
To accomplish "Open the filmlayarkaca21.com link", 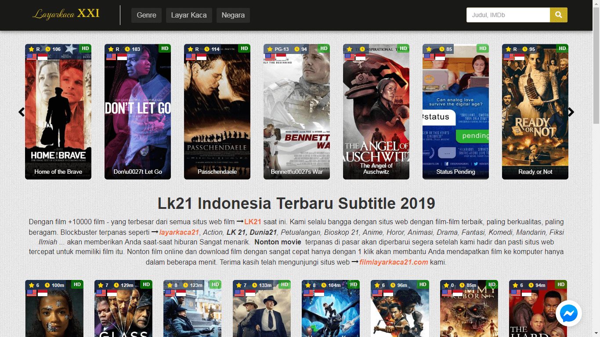I will point(394,262).
